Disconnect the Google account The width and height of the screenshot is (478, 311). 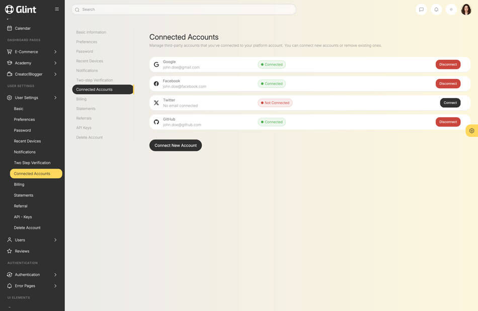448,64
